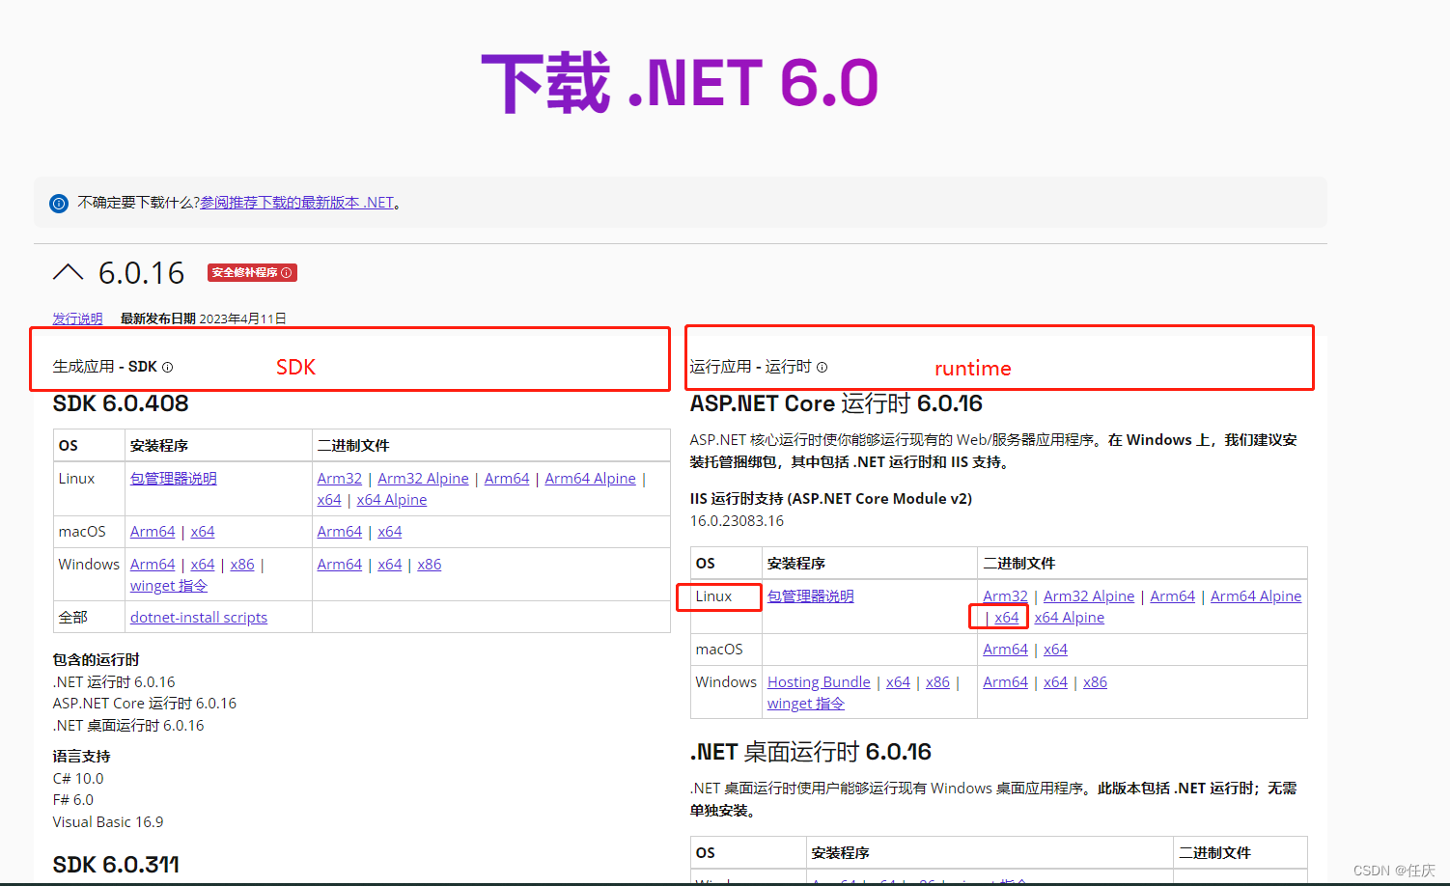The height and width of the screenshot is (886, 1450).
Task: Click IIS 运行时支持 (ASP.NET Core Module v2) text
Action: pyautogui.click(x=831, y=499)
